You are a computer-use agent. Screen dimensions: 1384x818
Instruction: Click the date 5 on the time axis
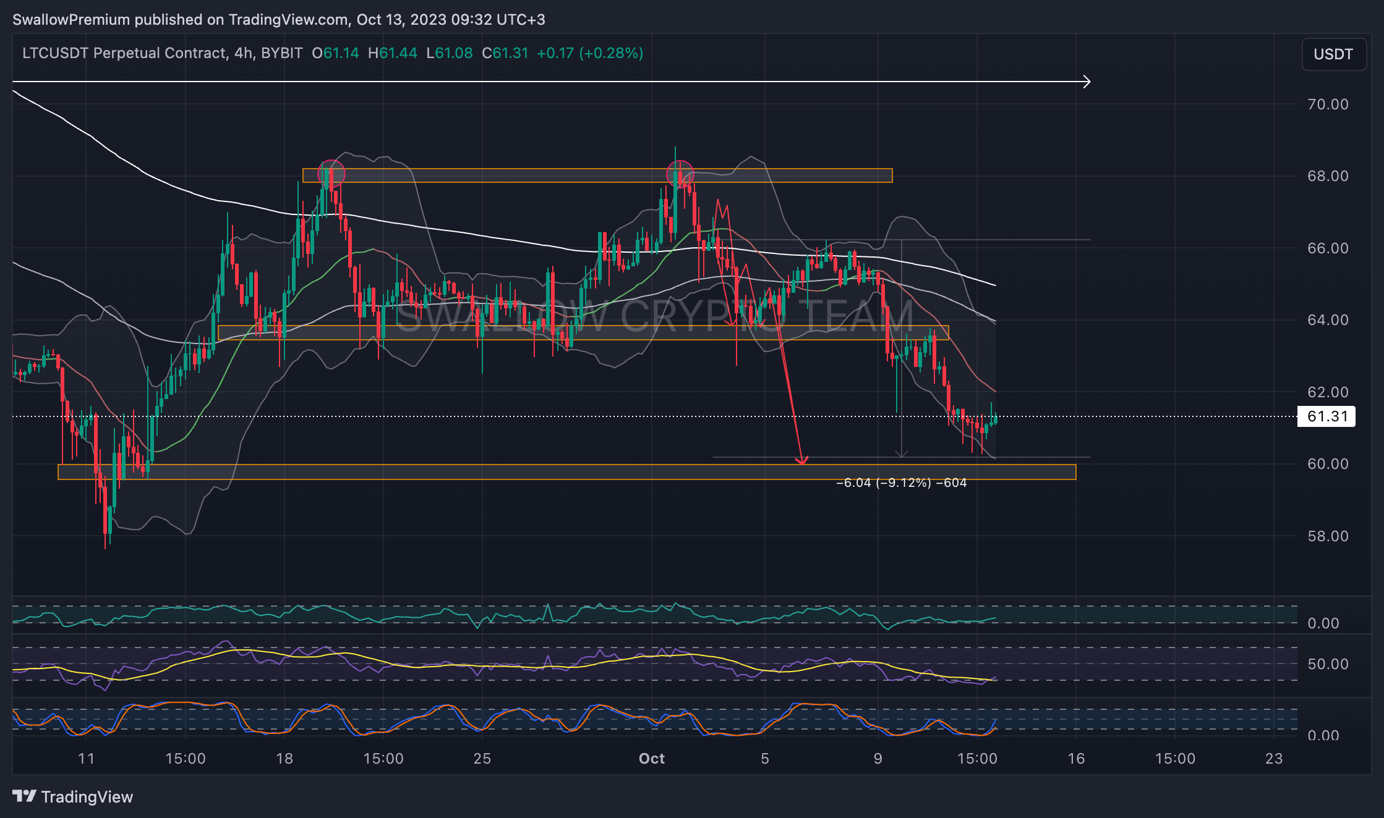pos(765,759)
